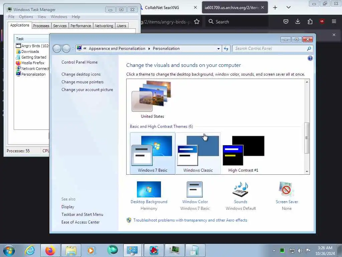Image resolution: width=342 pixels, height=257 pixels.
Task: Refresh the Personalization address bar
Action: (x=226, y=49)
